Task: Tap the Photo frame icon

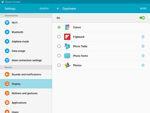Action: tap(67, 56)
